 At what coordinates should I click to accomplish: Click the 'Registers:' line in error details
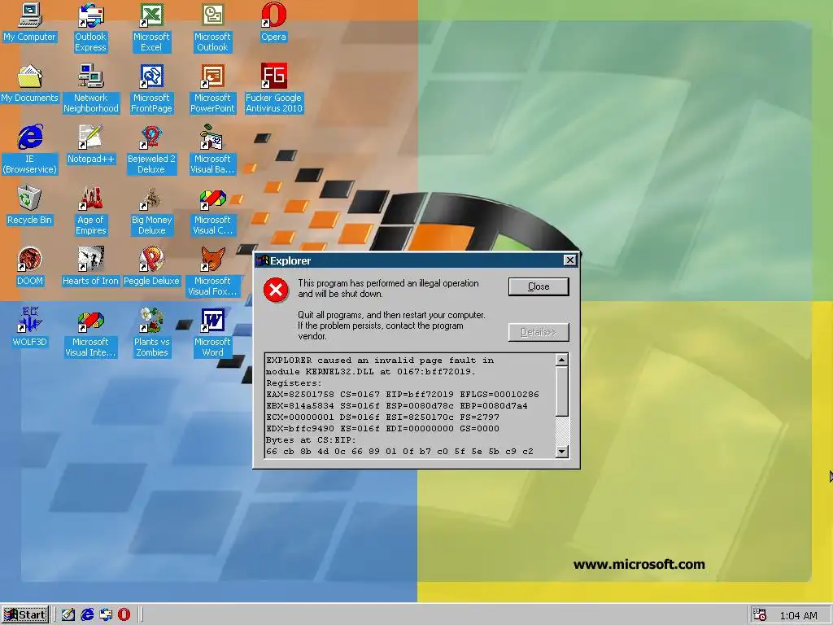294,382
